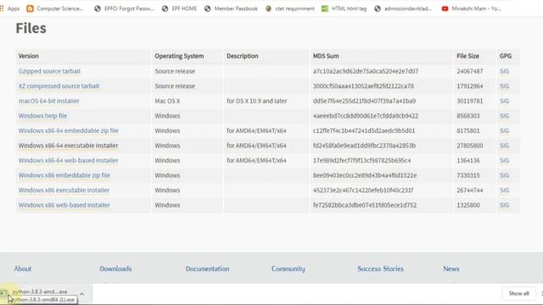
Task: Open SIG link for XZ compressed tarball
Action: (x=504, y=86)
